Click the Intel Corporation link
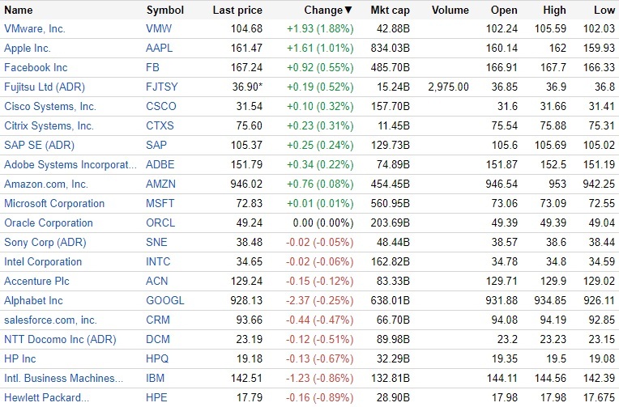Viewport: 619px width, 407px height. pos(43,262)
